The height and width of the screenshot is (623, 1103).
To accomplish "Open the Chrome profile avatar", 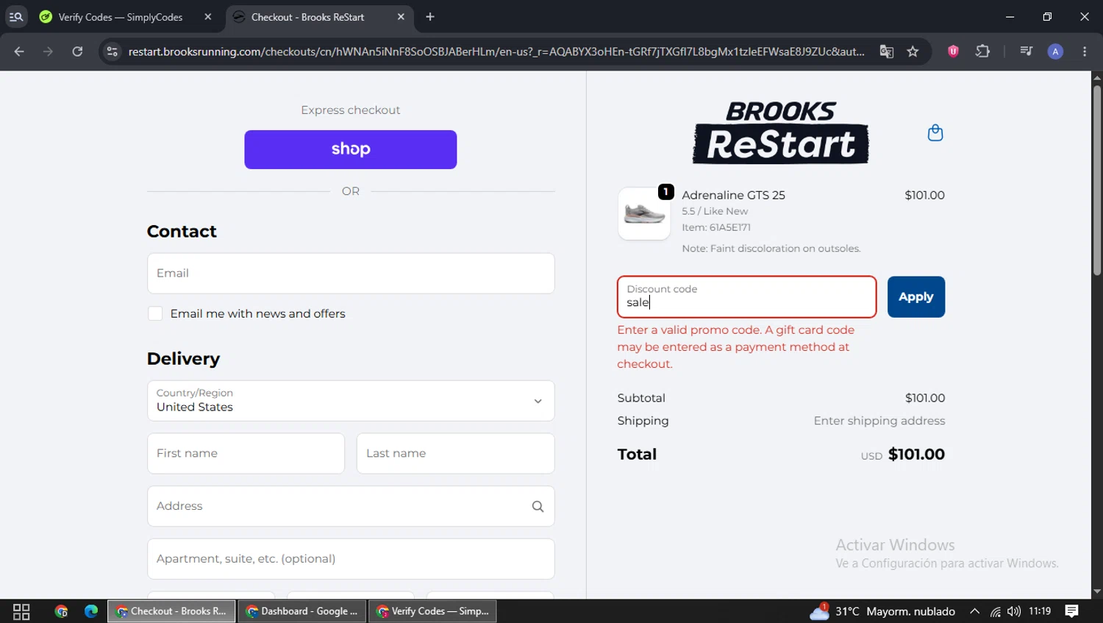I will [1055, 51].
